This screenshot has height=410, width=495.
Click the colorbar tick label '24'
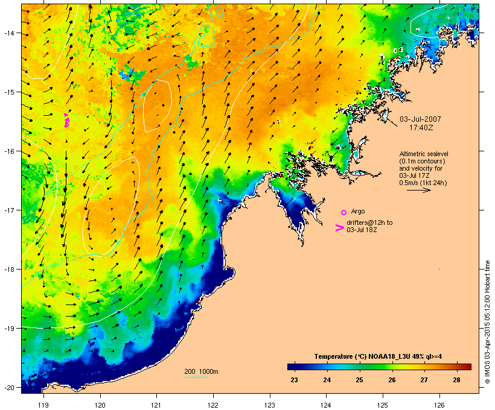pyautogui.click(x=327, y=380)
